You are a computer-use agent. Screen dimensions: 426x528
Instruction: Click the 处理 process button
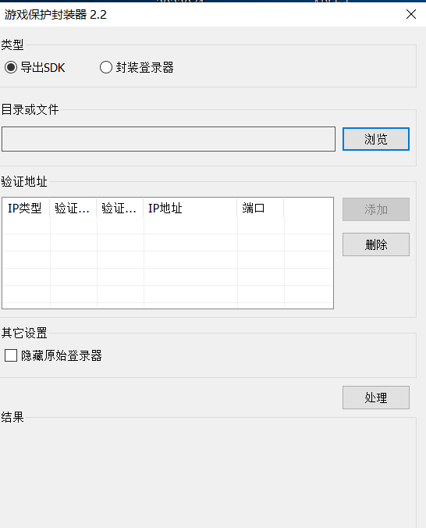(x=376, y=398)
